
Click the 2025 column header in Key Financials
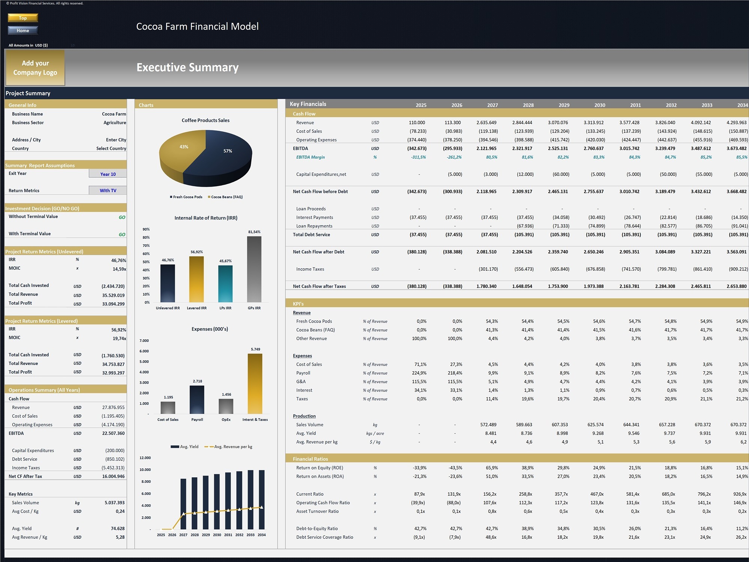[x=421, y=105]
